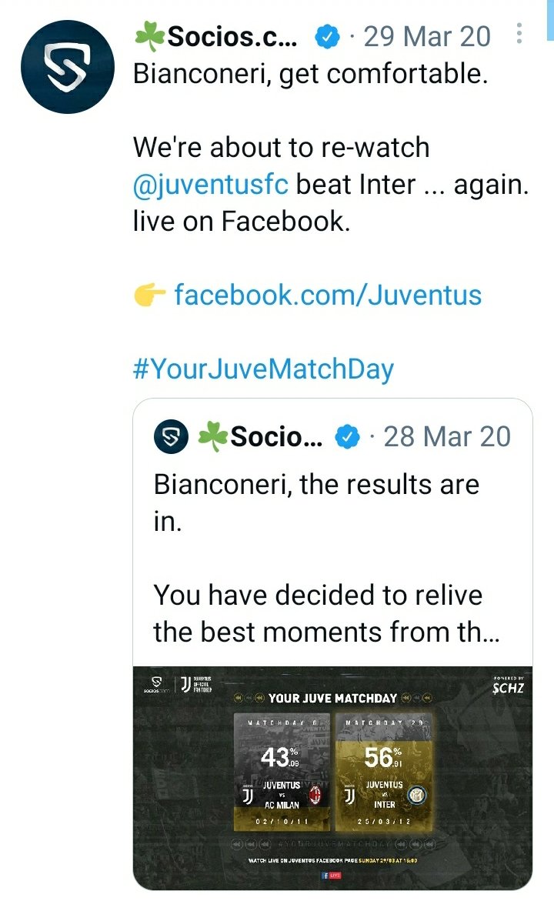Click the quoted tweet's verified badge
The image size is (554, 901).
pos(348,437)
